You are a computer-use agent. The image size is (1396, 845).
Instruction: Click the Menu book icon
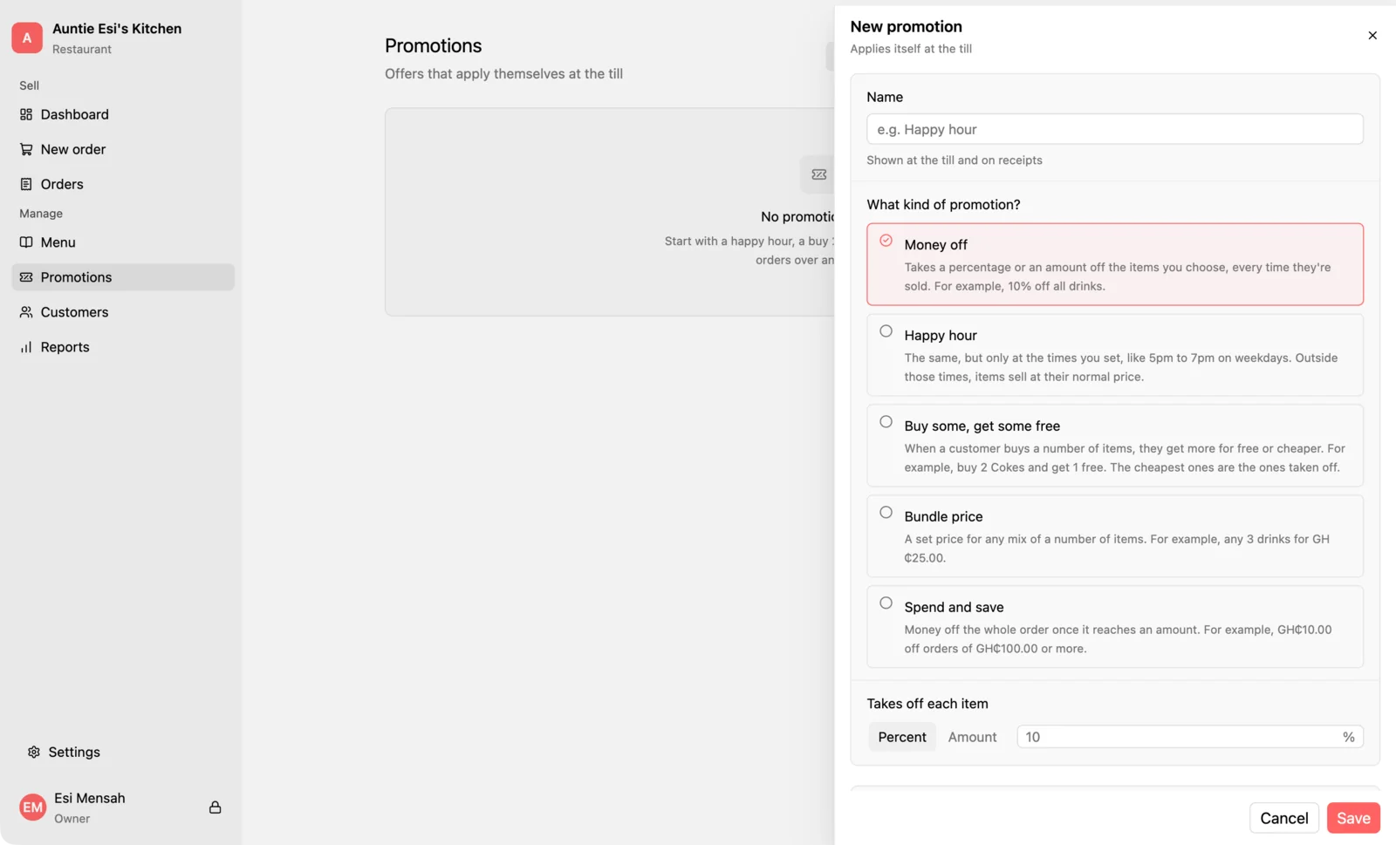(x=26, y=242)
